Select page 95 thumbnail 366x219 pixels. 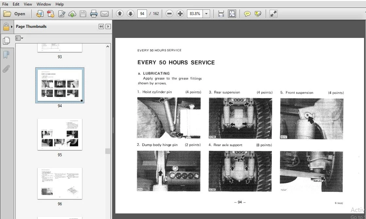60,134
